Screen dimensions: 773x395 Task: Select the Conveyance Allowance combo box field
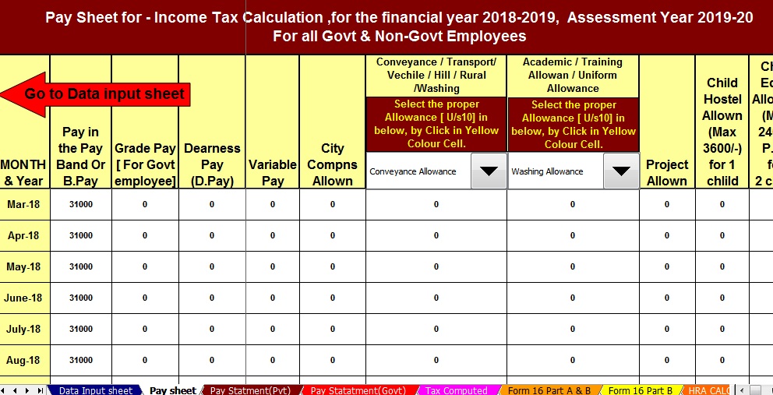click(x=418, y=171)
